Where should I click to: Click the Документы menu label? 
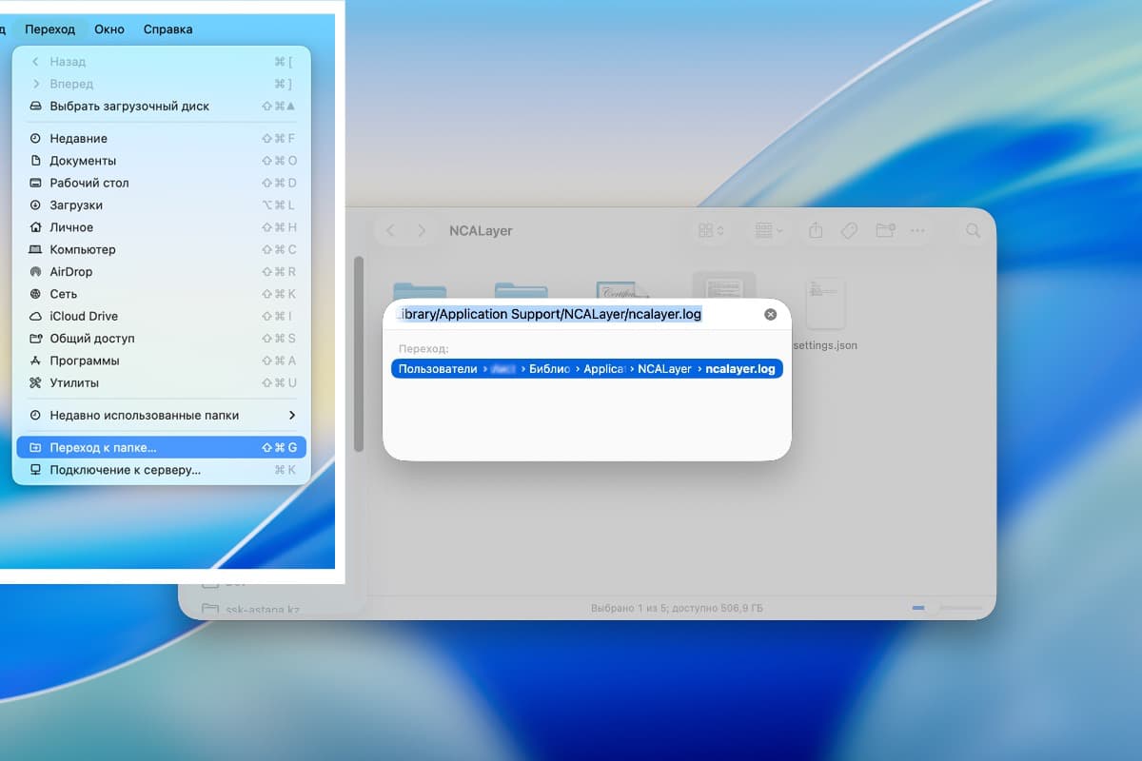click(x=83, y=161)
